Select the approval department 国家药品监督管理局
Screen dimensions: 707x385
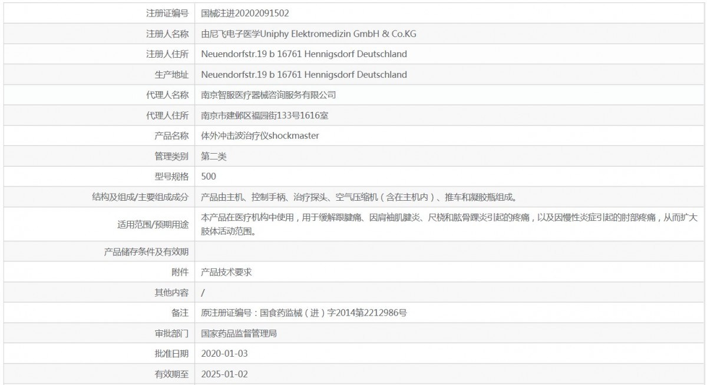coord(239,333)
